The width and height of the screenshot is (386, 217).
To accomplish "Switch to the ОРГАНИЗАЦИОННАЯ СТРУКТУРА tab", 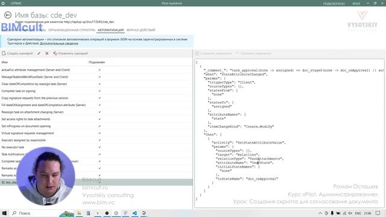I will pyautogui.click(x=71, y=30).
